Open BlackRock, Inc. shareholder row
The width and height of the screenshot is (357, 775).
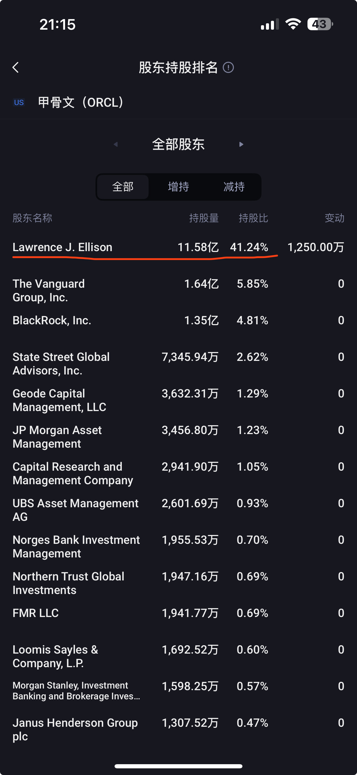point(178,320)
